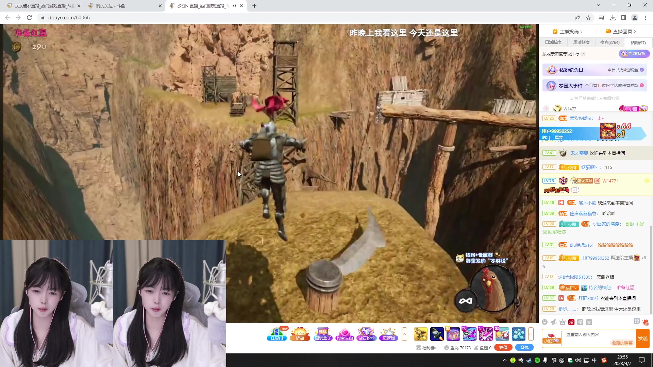Select the dark blue rocket gift
This screenshot has height=367, width=653.
437,334
